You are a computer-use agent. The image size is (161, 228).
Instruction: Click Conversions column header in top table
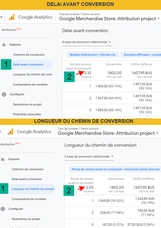(x=113, y=64)
